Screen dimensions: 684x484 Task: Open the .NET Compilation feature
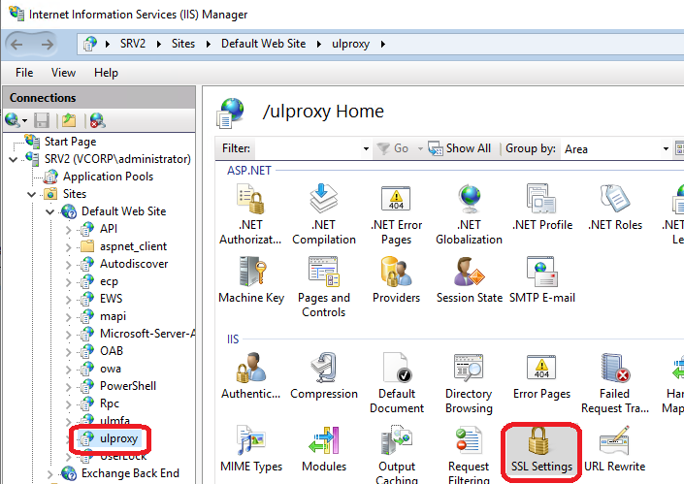click(324, 214)
